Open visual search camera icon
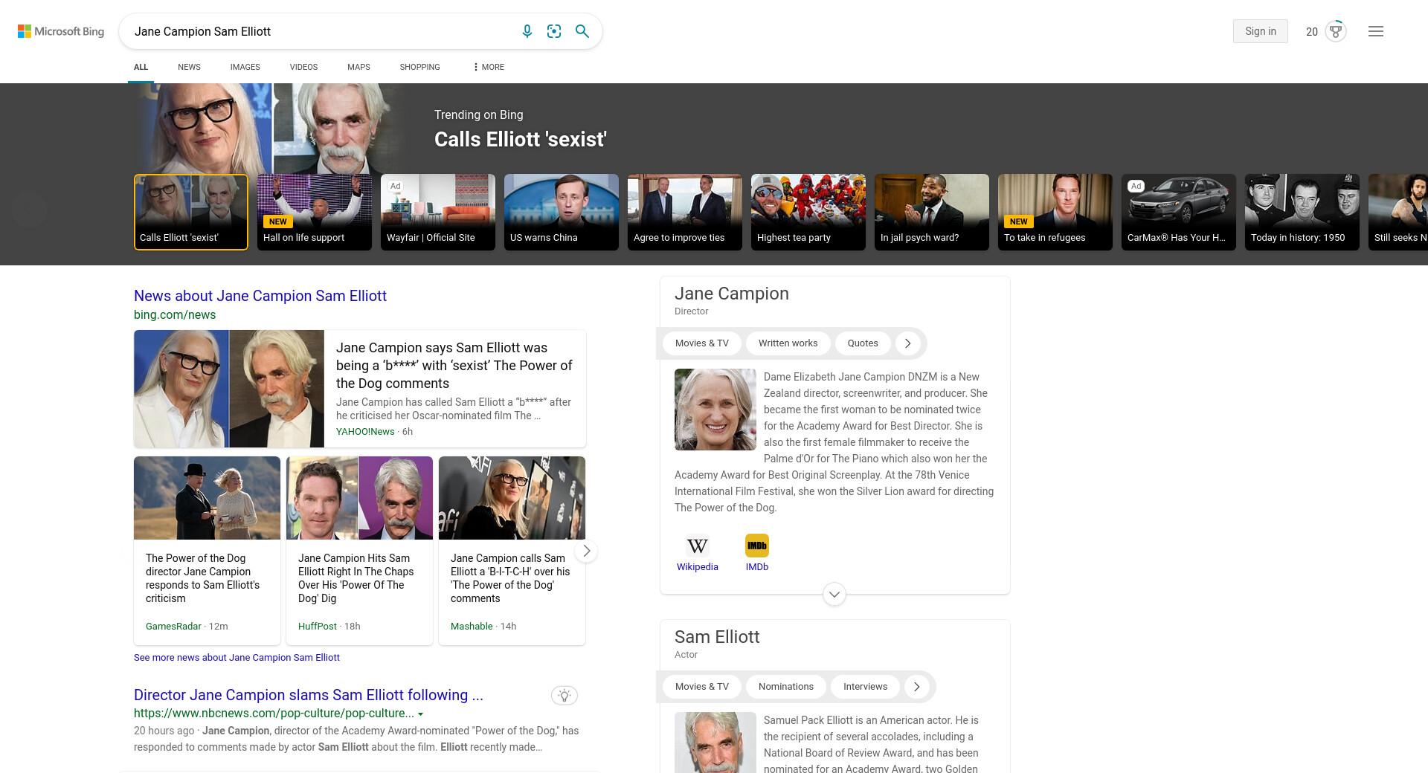This screenshot has height=773, width=1428. click(554, 31)
